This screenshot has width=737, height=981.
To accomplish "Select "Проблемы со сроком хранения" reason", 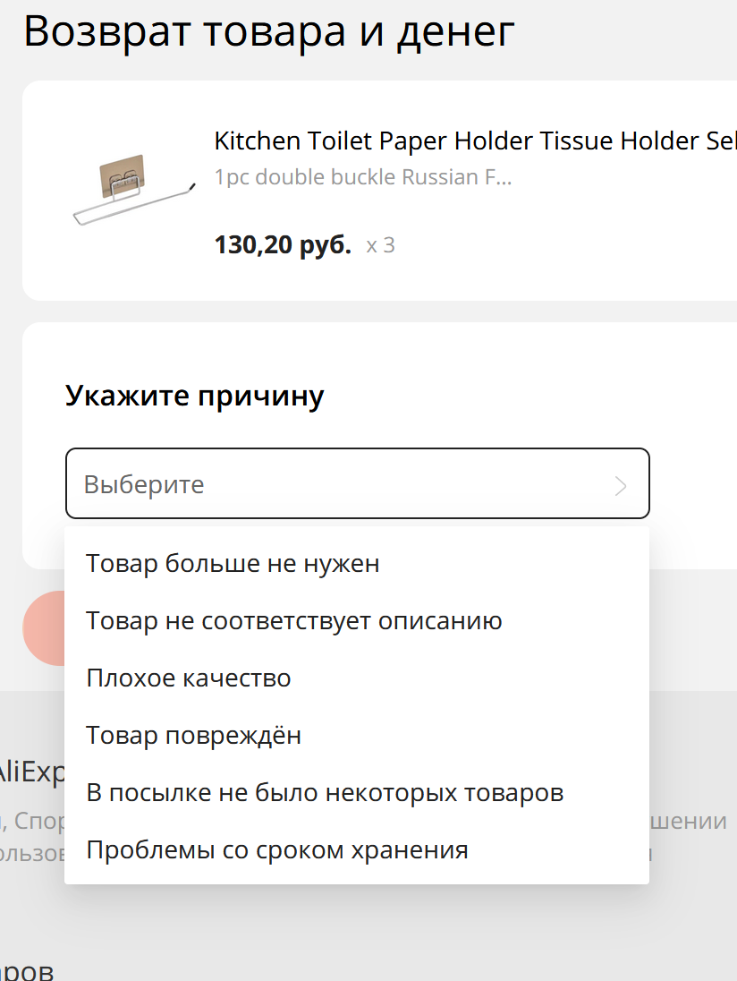I will coord(277,850).
